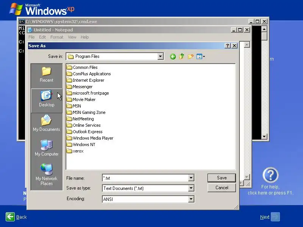Select the MSN folder icon
Viewport: 303px width, 227px height.
click(69, 106)
